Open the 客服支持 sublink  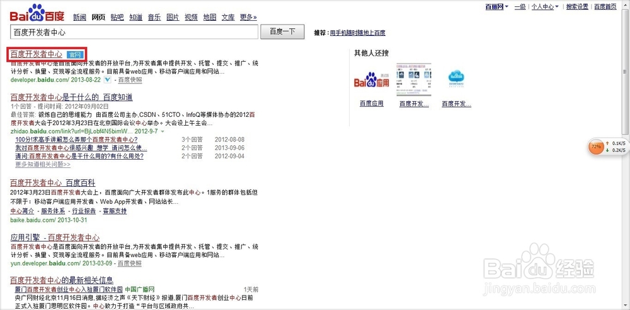point(115,211)
